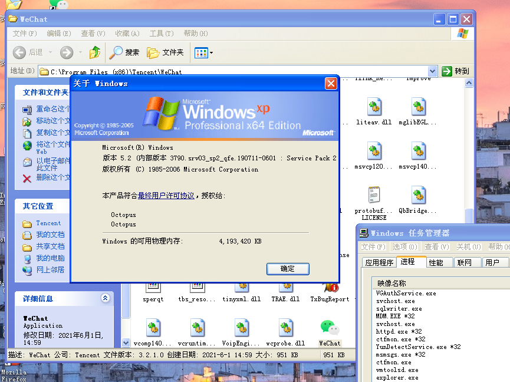Switch to Applications (应用程序) tab in Task Manager
This screenshot has width=510, height=382.
tap(379, 262)
